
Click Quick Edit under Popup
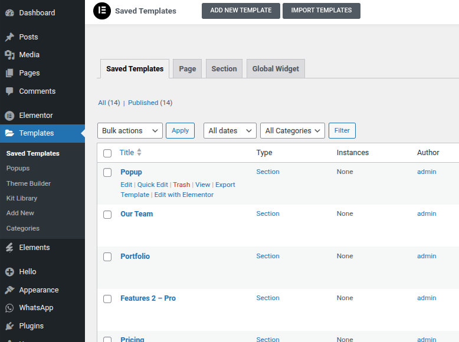153,185
